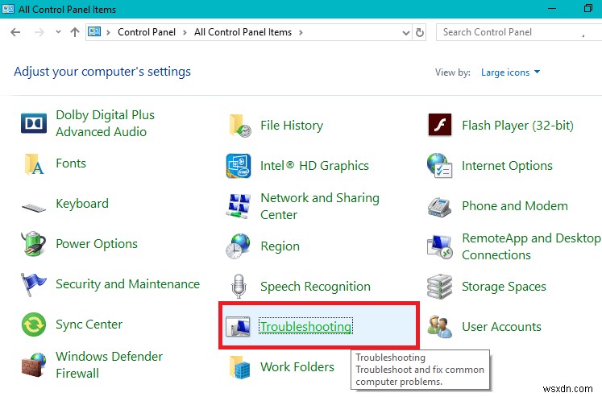Open Security and Maintenance link
The height and width of the screenshot is (397, 602).
pos(128,284)
